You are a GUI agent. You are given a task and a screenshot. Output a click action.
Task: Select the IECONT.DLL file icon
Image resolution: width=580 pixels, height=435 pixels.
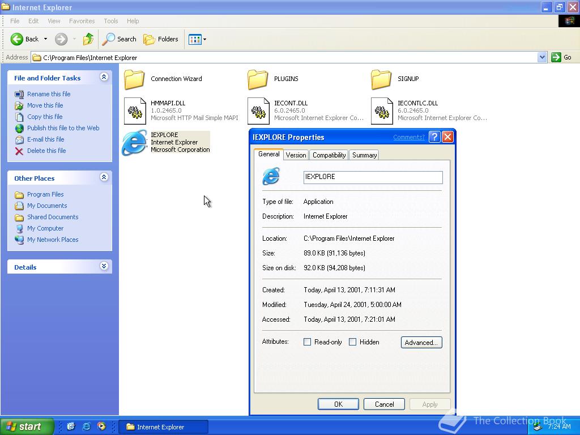click(258, 111)
